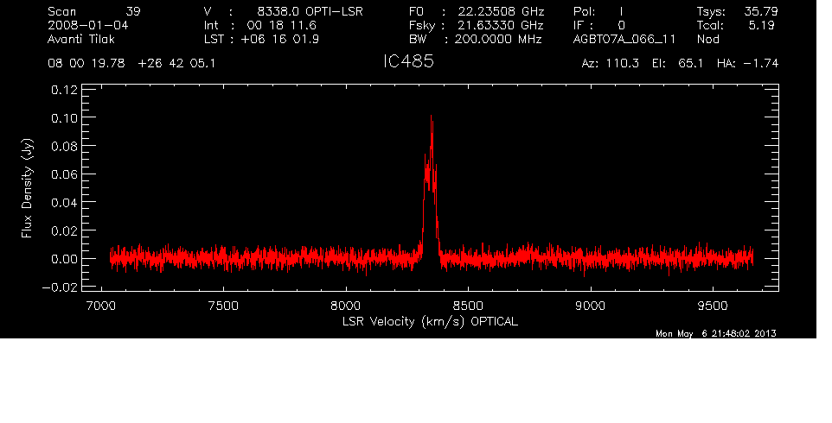
Task: Click the date 2008-01-04
Action: pyautogui.click(x=87, y=25)
